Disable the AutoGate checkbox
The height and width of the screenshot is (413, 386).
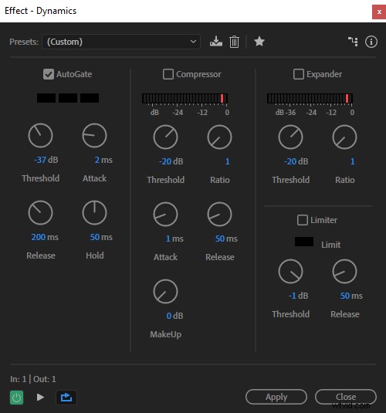pos(49,74)
